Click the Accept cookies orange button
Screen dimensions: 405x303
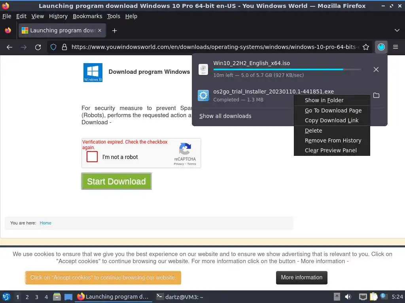[x=103, y=277]
